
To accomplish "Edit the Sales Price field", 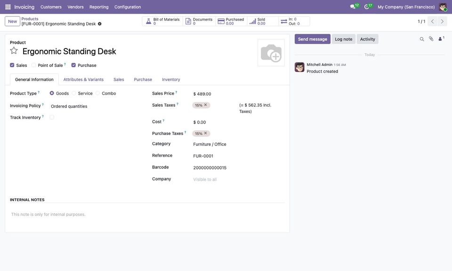I will [x=238, y=94].
